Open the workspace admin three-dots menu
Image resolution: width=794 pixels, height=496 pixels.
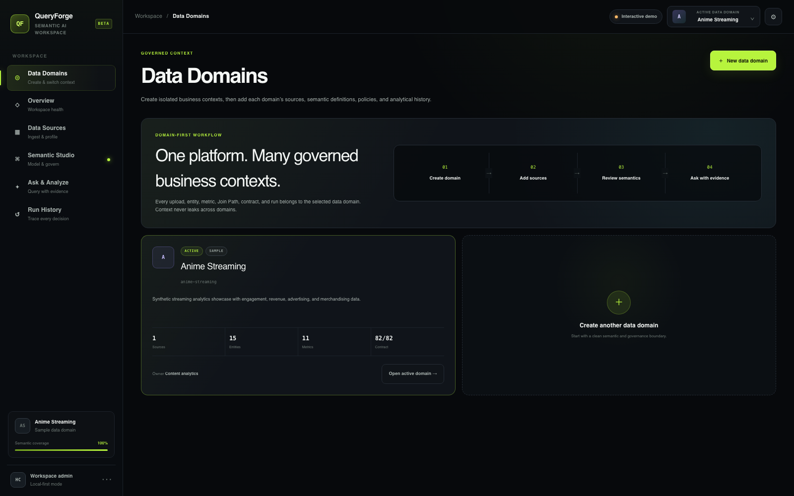click(x=107, y=480)
